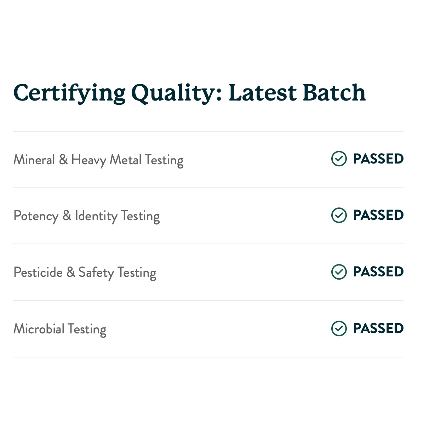424x424 pixels.
Task: Click the PASSED status for Microbial Testing
Action: click(378, 328)
